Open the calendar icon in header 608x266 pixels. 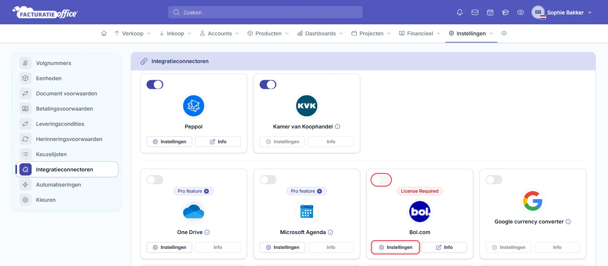[x=490, y=12]
